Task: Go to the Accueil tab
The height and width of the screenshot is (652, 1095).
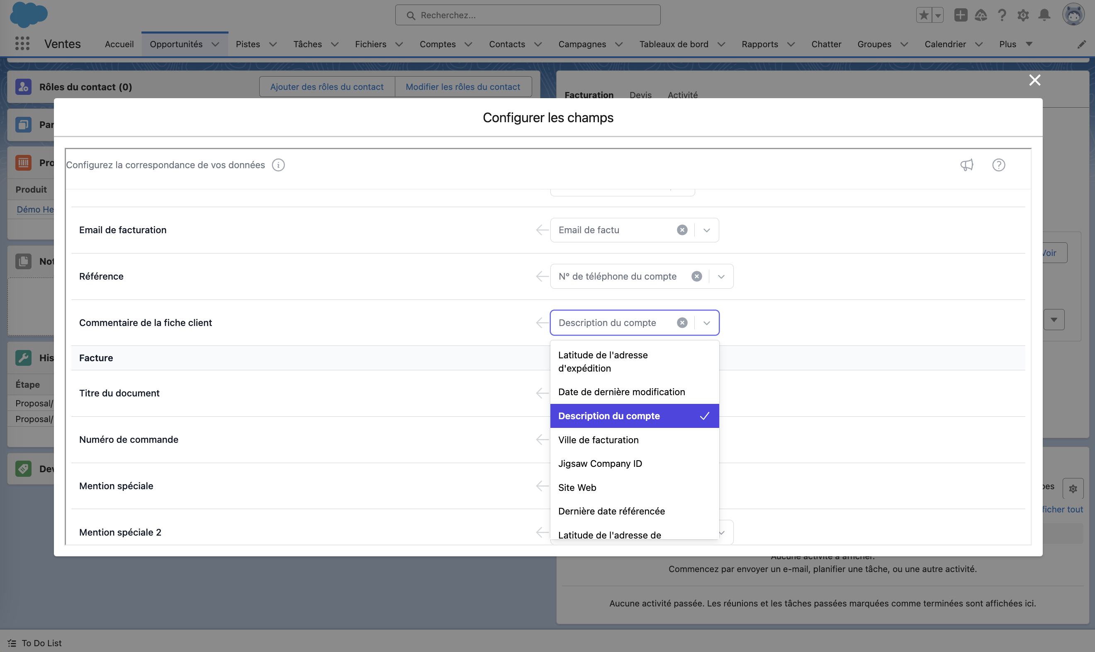Action: [119, 44]
